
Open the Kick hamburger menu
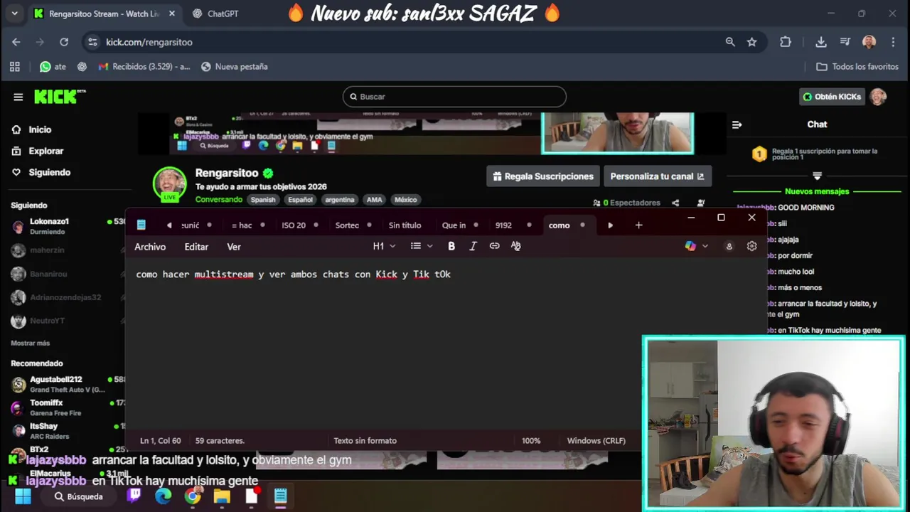[x=18, y=97]
